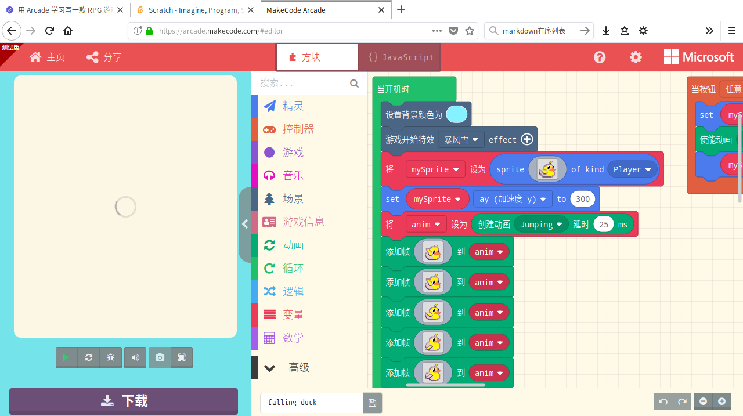The width and height of the screenshot is (743, 416).
Task: Click project name field falling duck
Action: click(x=312, y=403)
